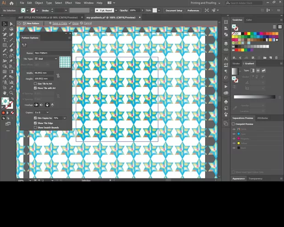The height and width of the screenshot is (227, 284).
Task: Click the new color group folder icon
Action: click(x=265, y=58)
